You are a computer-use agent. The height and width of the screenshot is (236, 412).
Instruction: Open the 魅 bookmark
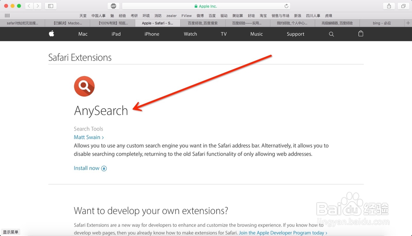112,16
